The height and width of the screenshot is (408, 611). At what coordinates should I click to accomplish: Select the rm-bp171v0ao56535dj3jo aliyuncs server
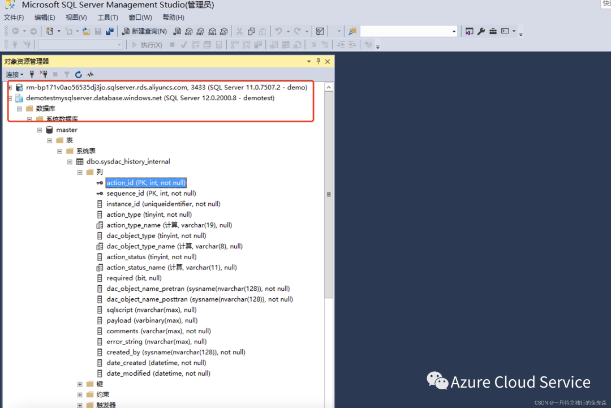[x=166, y=87]
